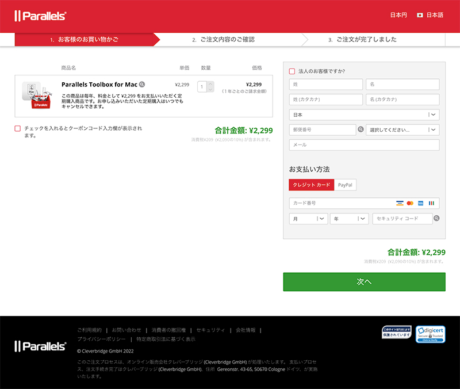
Task: Click the JCB card icon
Action: (431, 203)
